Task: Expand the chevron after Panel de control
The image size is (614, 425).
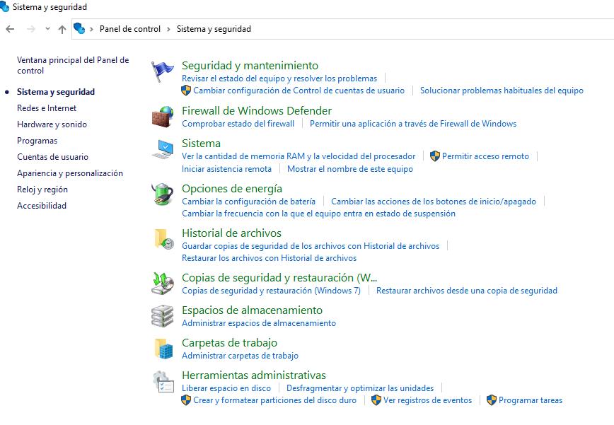Action: tap(169, 29)
